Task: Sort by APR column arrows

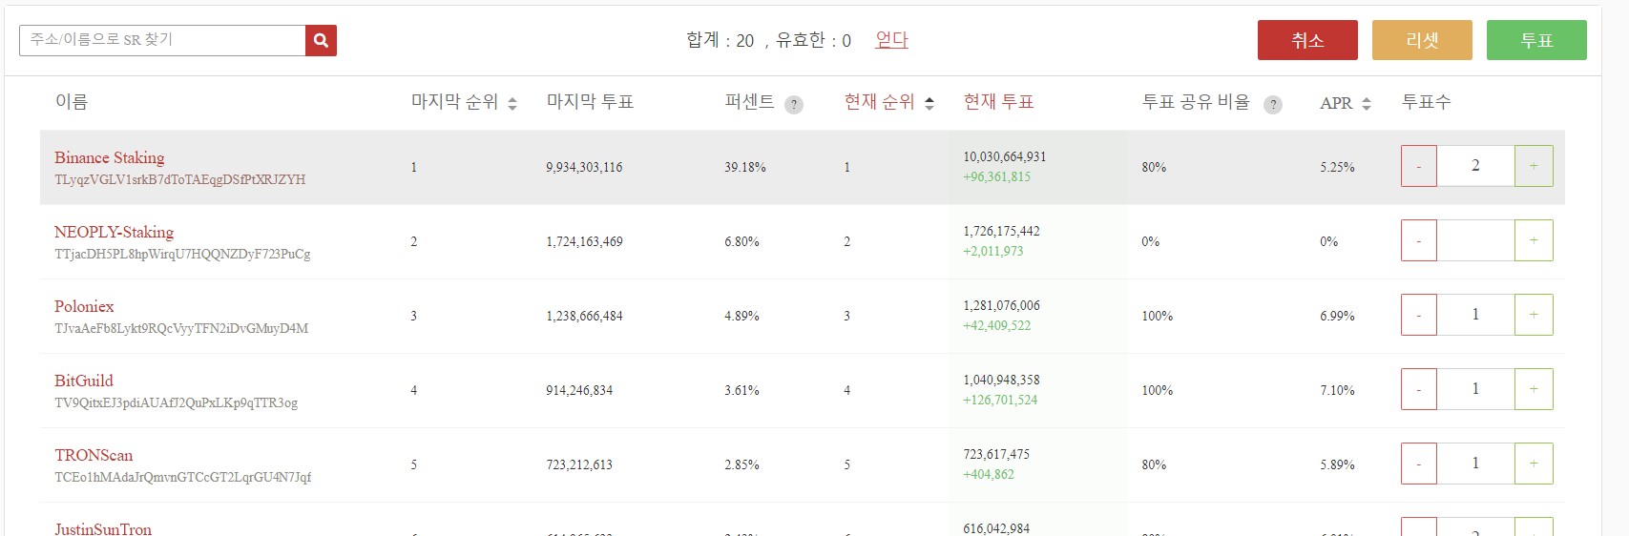Action: [x=1367, y=103]
